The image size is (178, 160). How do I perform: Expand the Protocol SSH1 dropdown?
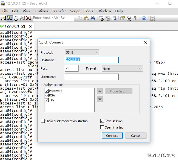(x=97, y=52)
